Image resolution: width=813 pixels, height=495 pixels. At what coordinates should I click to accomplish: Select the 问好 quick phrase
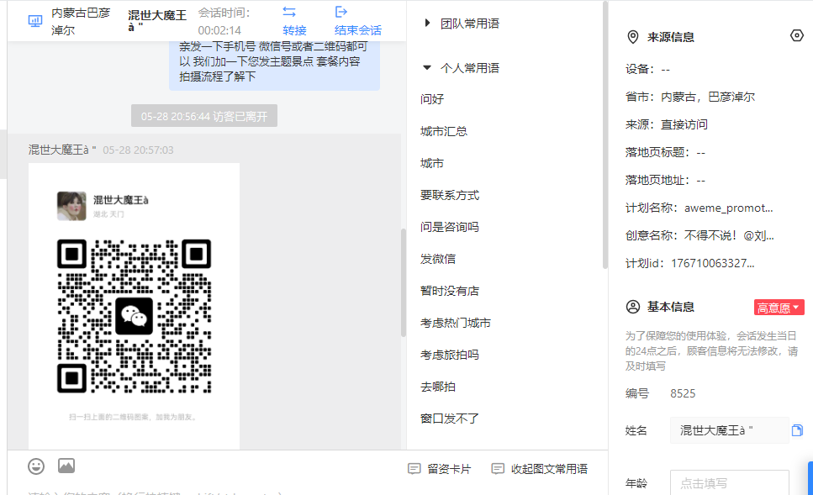click(x=432, y=99)
